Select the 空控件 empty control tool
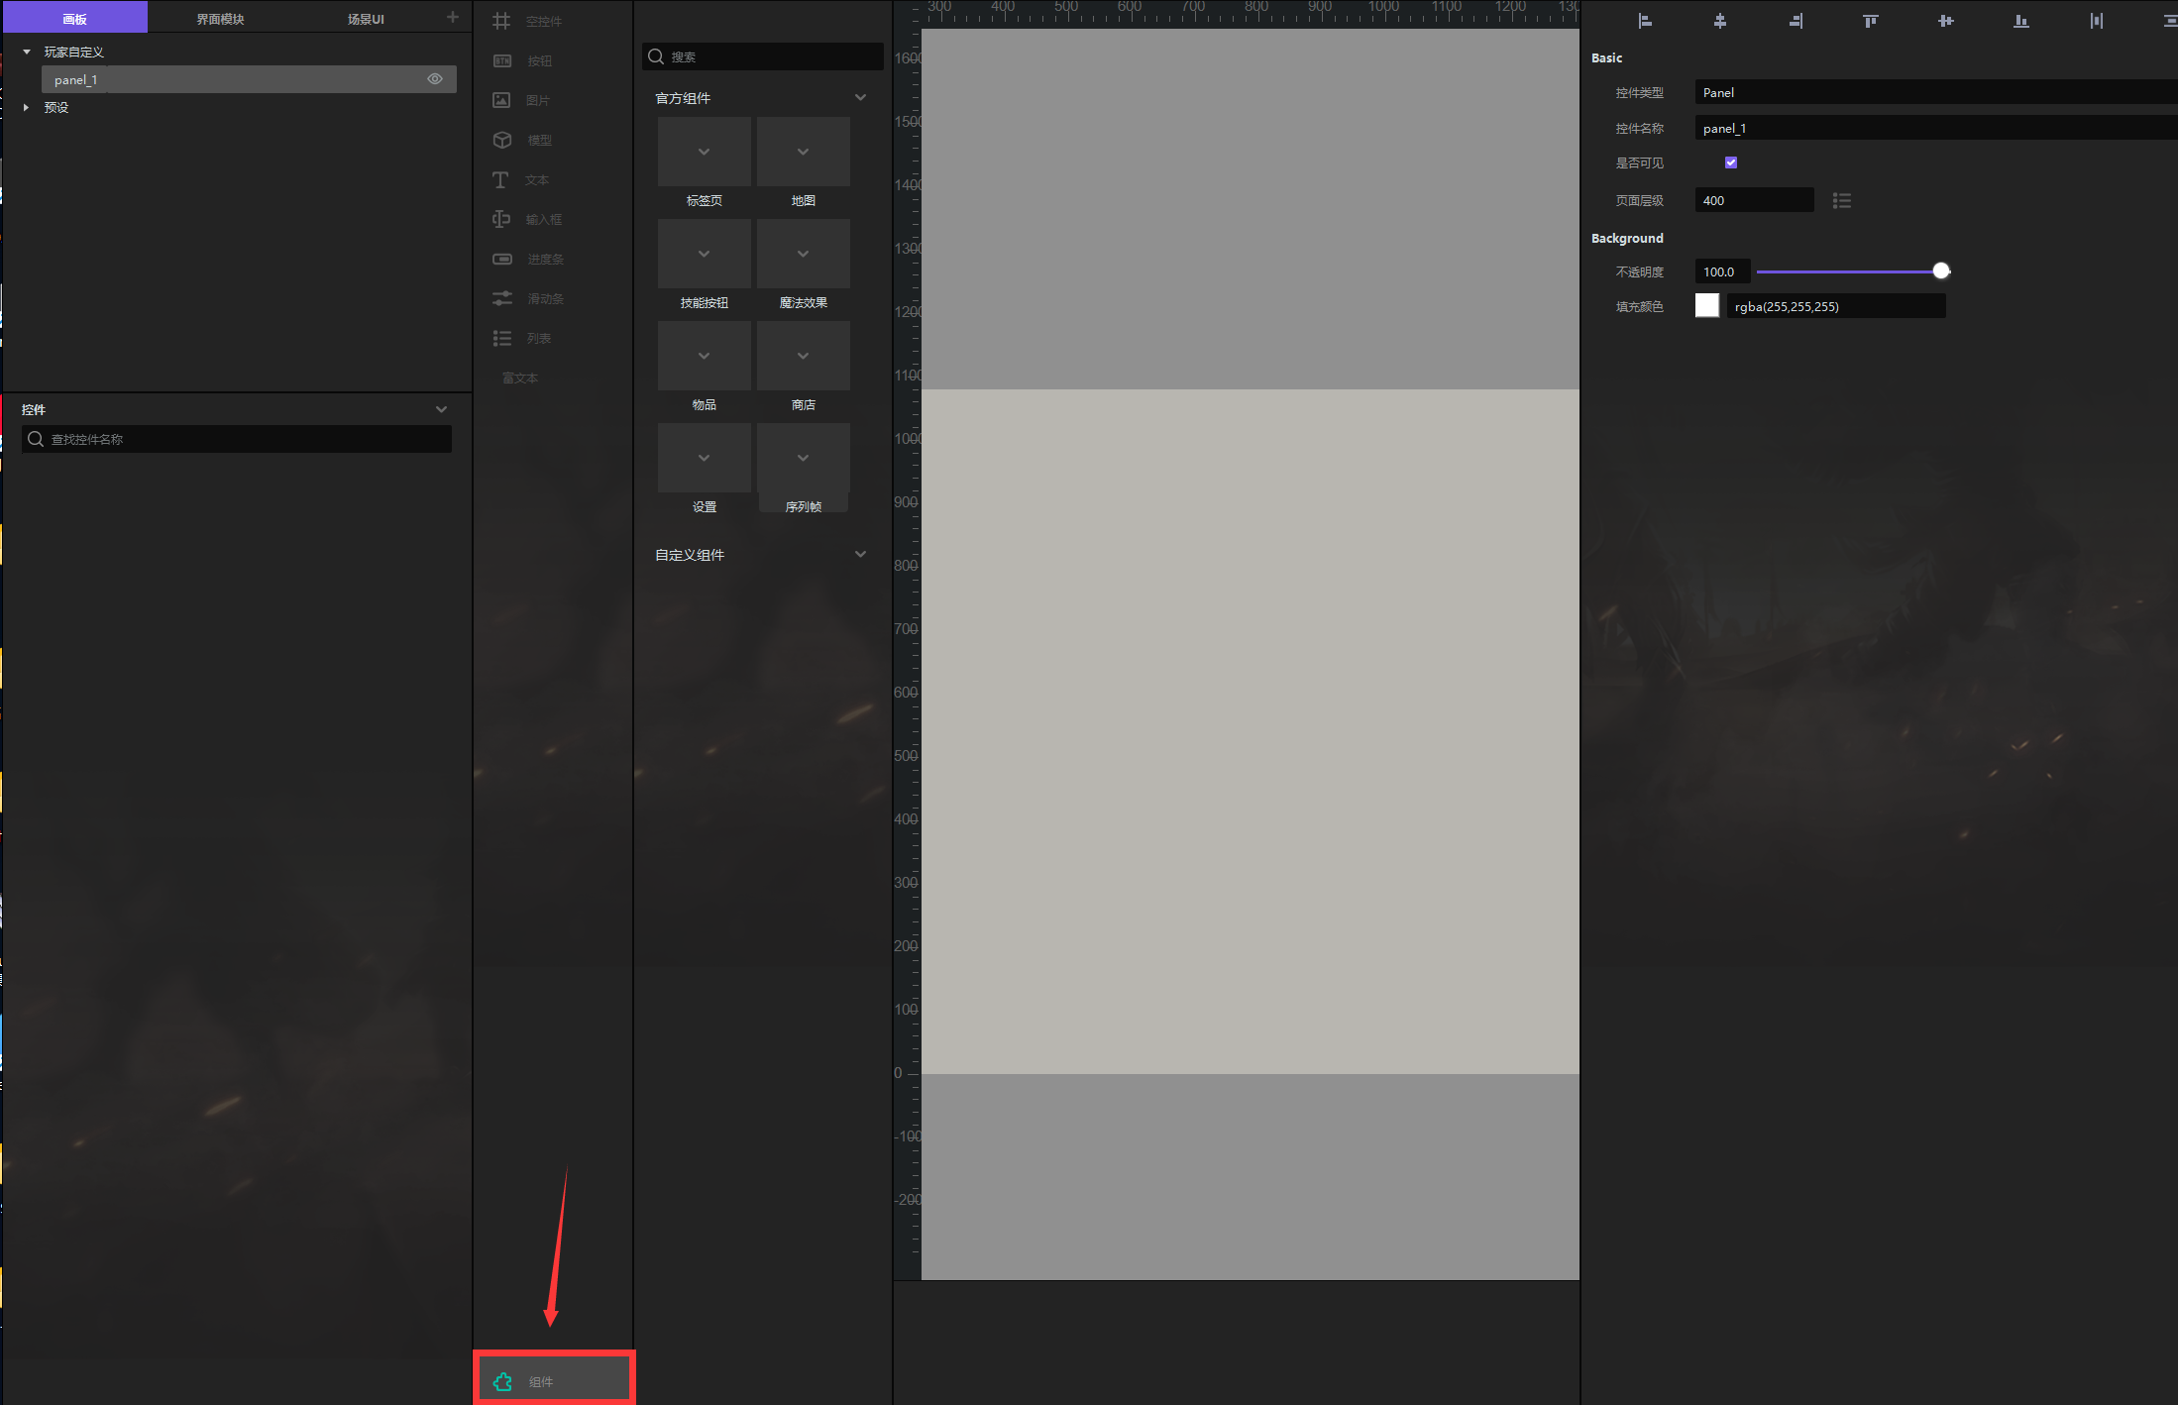The height and width of the screenshot is (1405, 2178). click(528, 21)
